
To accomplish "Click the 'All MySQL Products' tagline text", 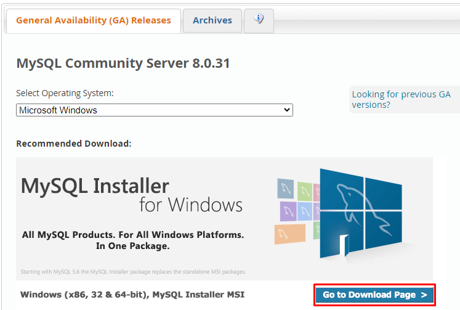I will (133, 240).
